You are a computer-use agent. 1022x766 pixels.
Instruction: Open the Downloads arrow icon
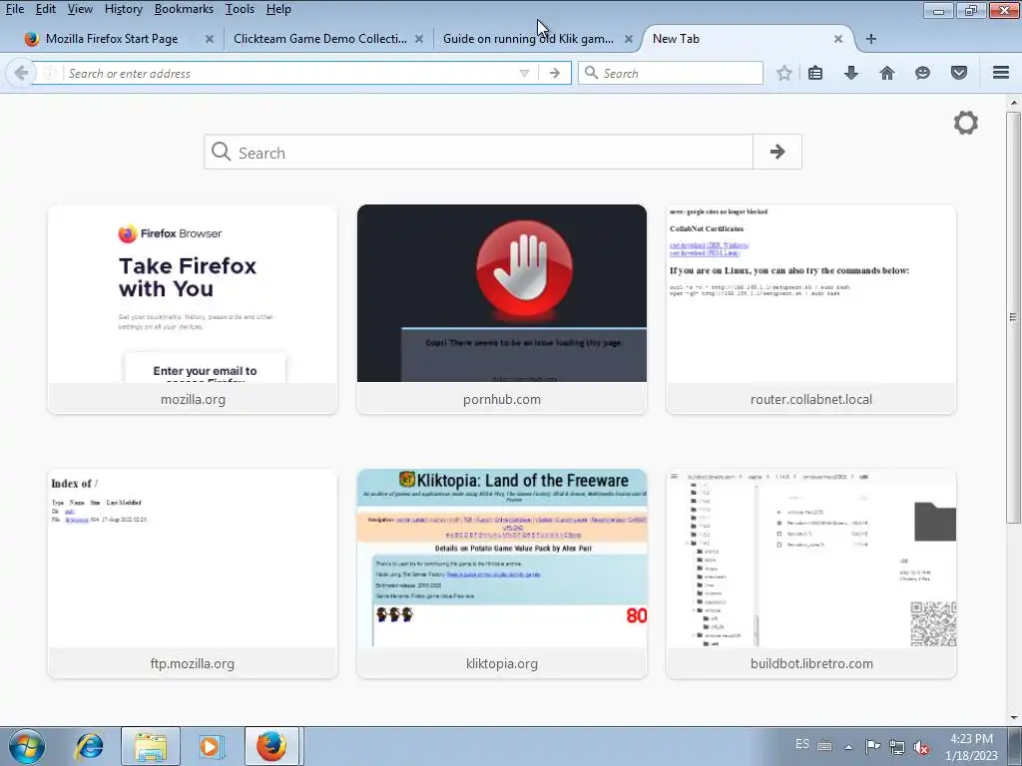coord(851,73)
